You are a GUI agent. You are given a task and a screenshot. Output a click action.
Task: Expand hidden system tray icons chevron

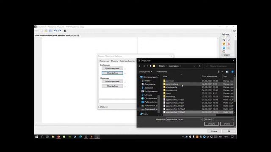point(183,137)
